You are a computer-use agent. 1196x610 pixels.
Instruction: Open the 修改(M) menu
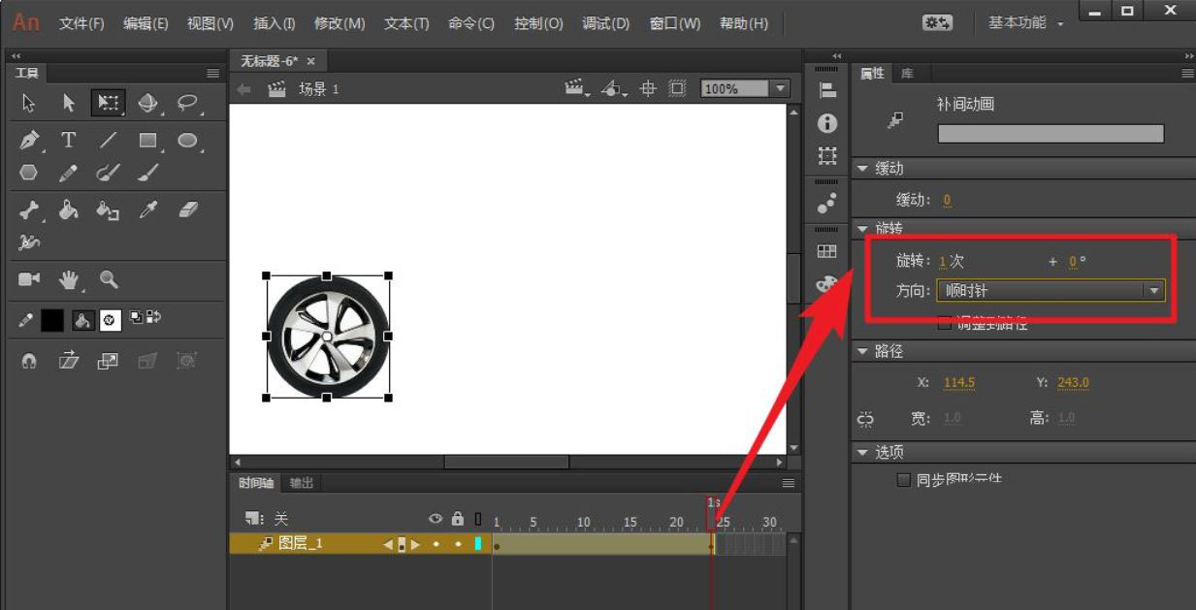point(339,23)
